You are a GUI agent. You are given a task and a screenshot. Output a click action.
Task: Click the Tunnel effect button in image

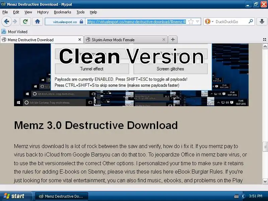click(92, 69)
